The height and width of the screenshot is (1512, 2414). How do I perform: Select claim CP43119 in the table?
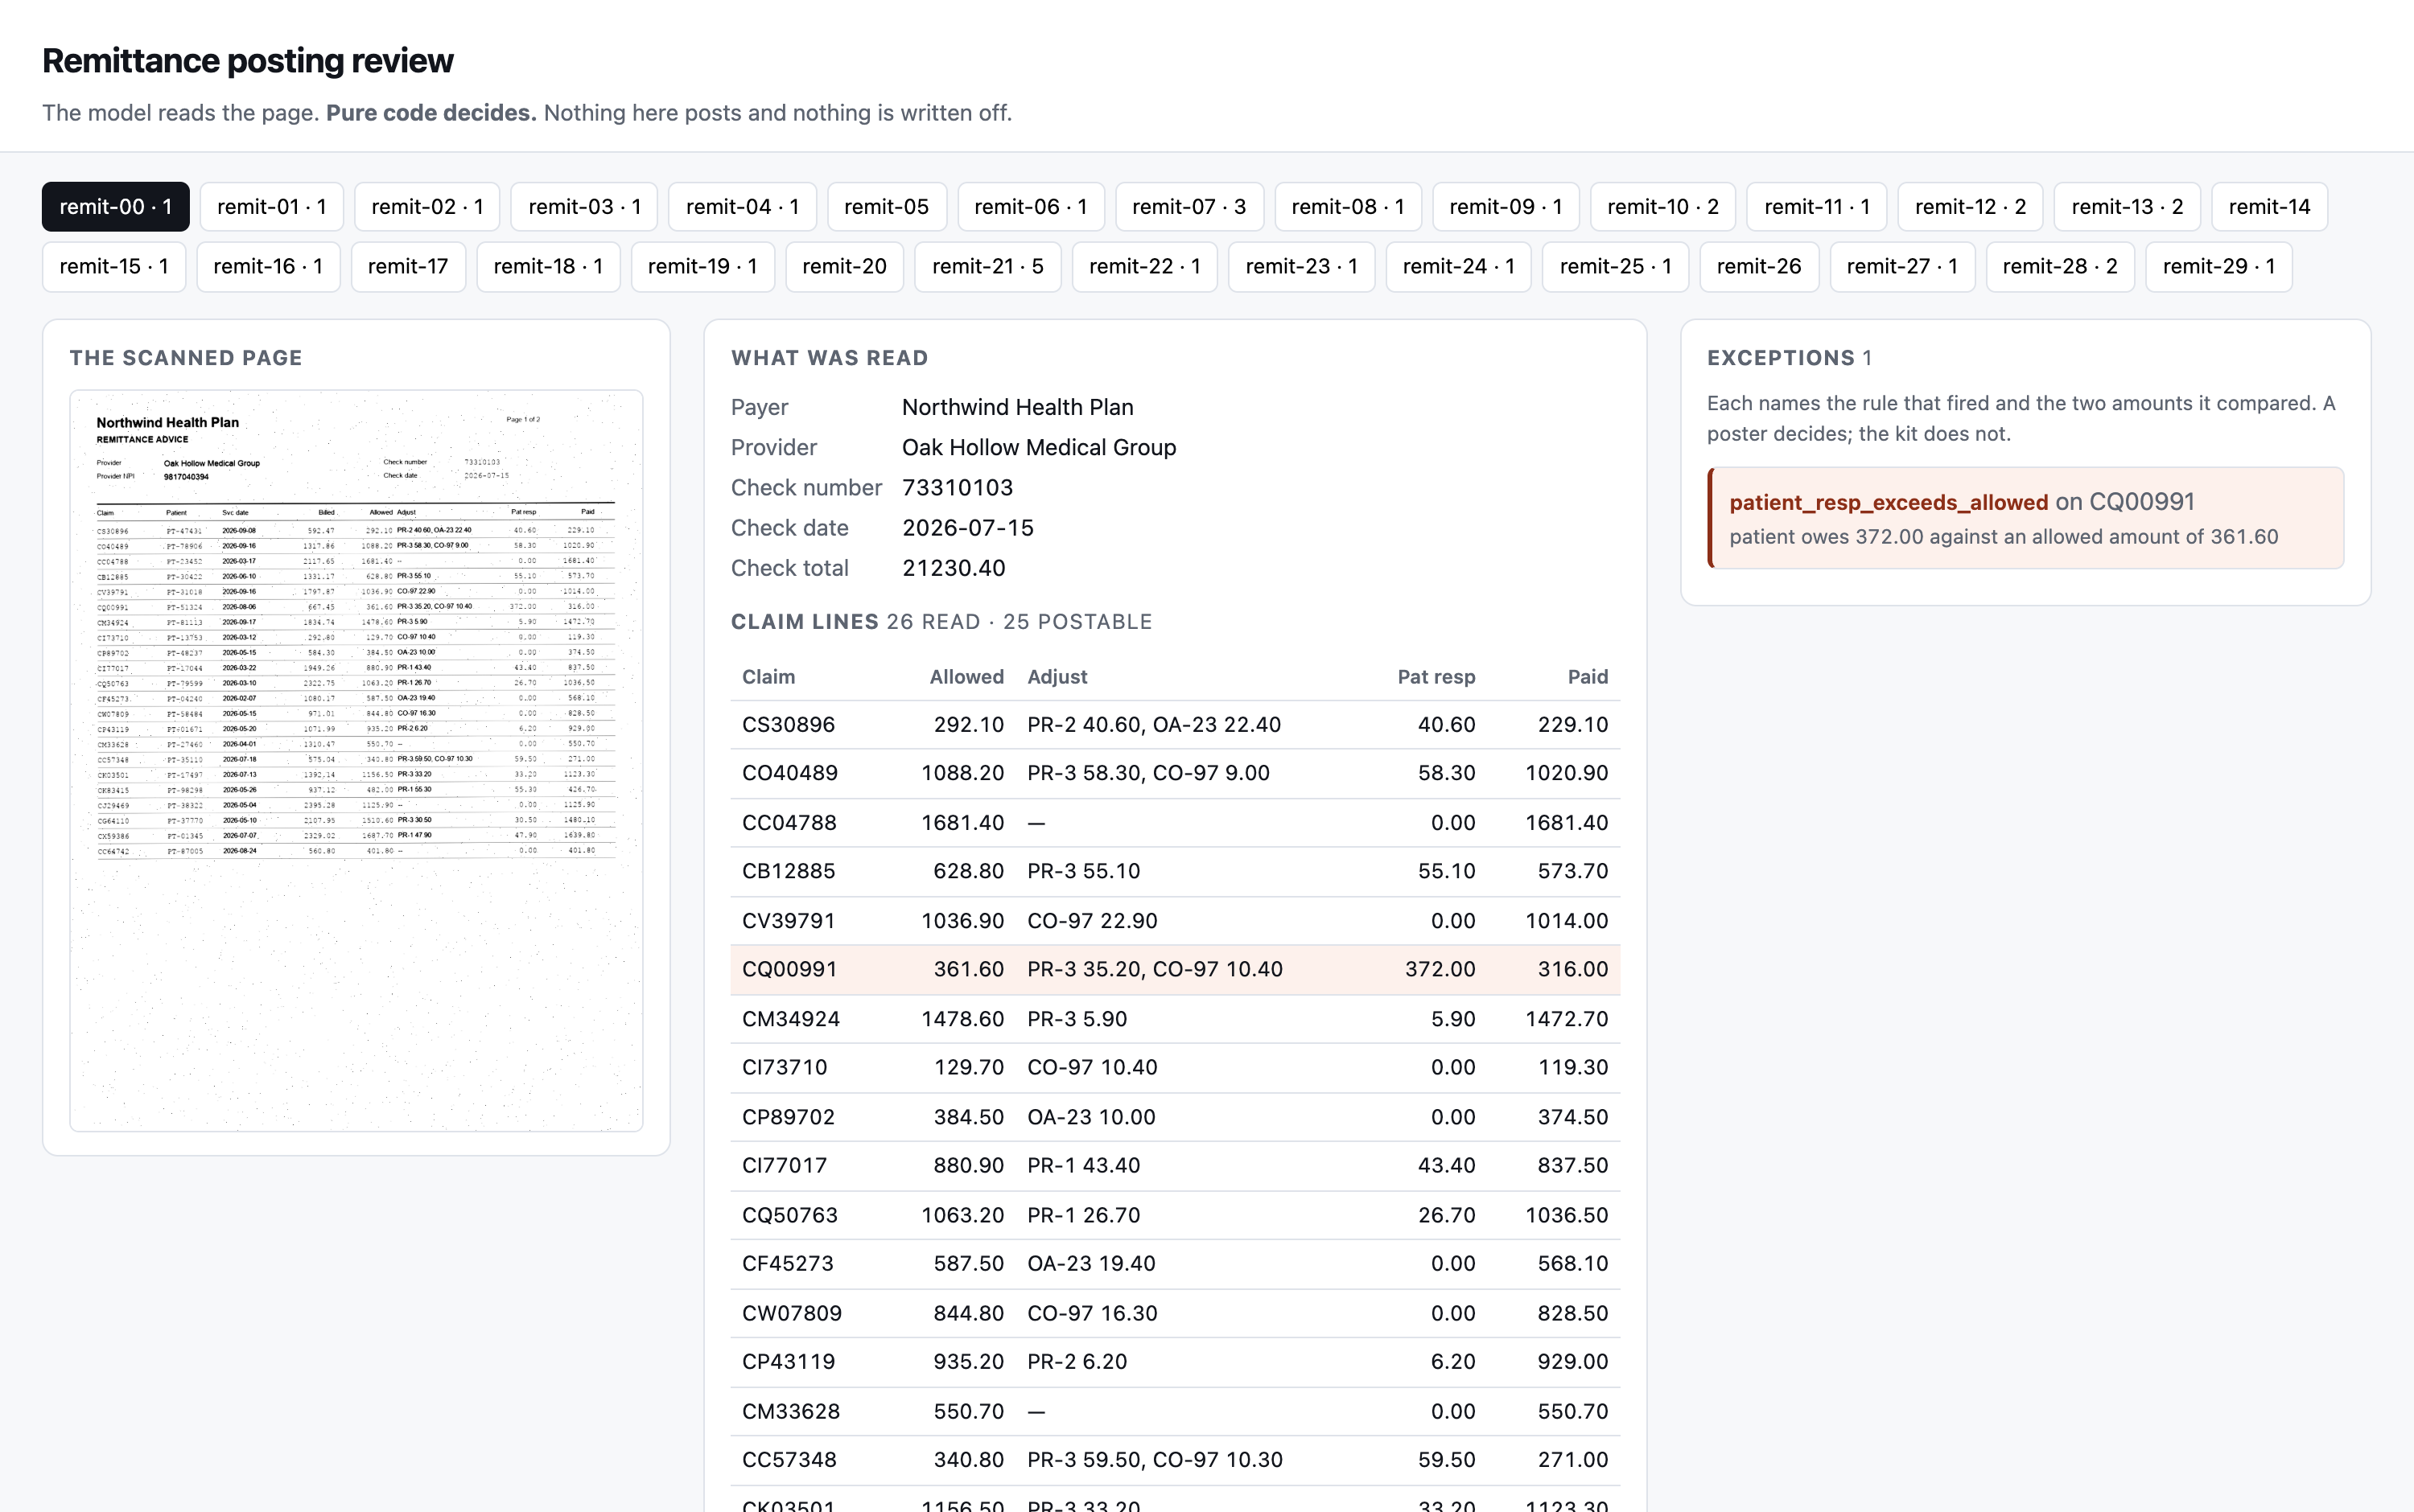tap(1175, 1362)
